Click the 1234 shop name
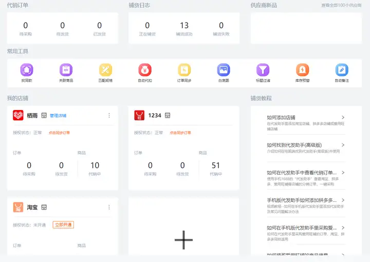 tap(155, 116)
